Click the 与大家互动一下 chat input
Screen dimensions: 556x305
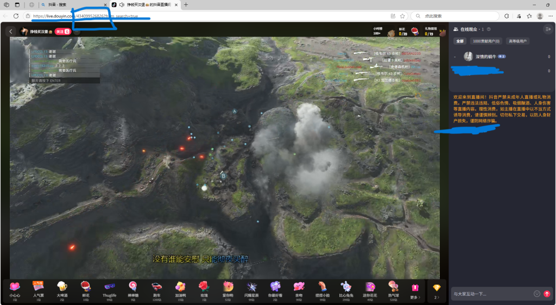point(491,294)
